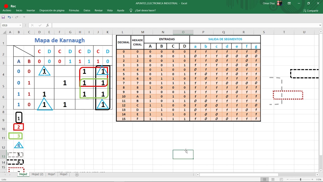Open the Fórmulas ribbon tab
323x182 pixels.
pyautogui.click(x=74, y=10)
